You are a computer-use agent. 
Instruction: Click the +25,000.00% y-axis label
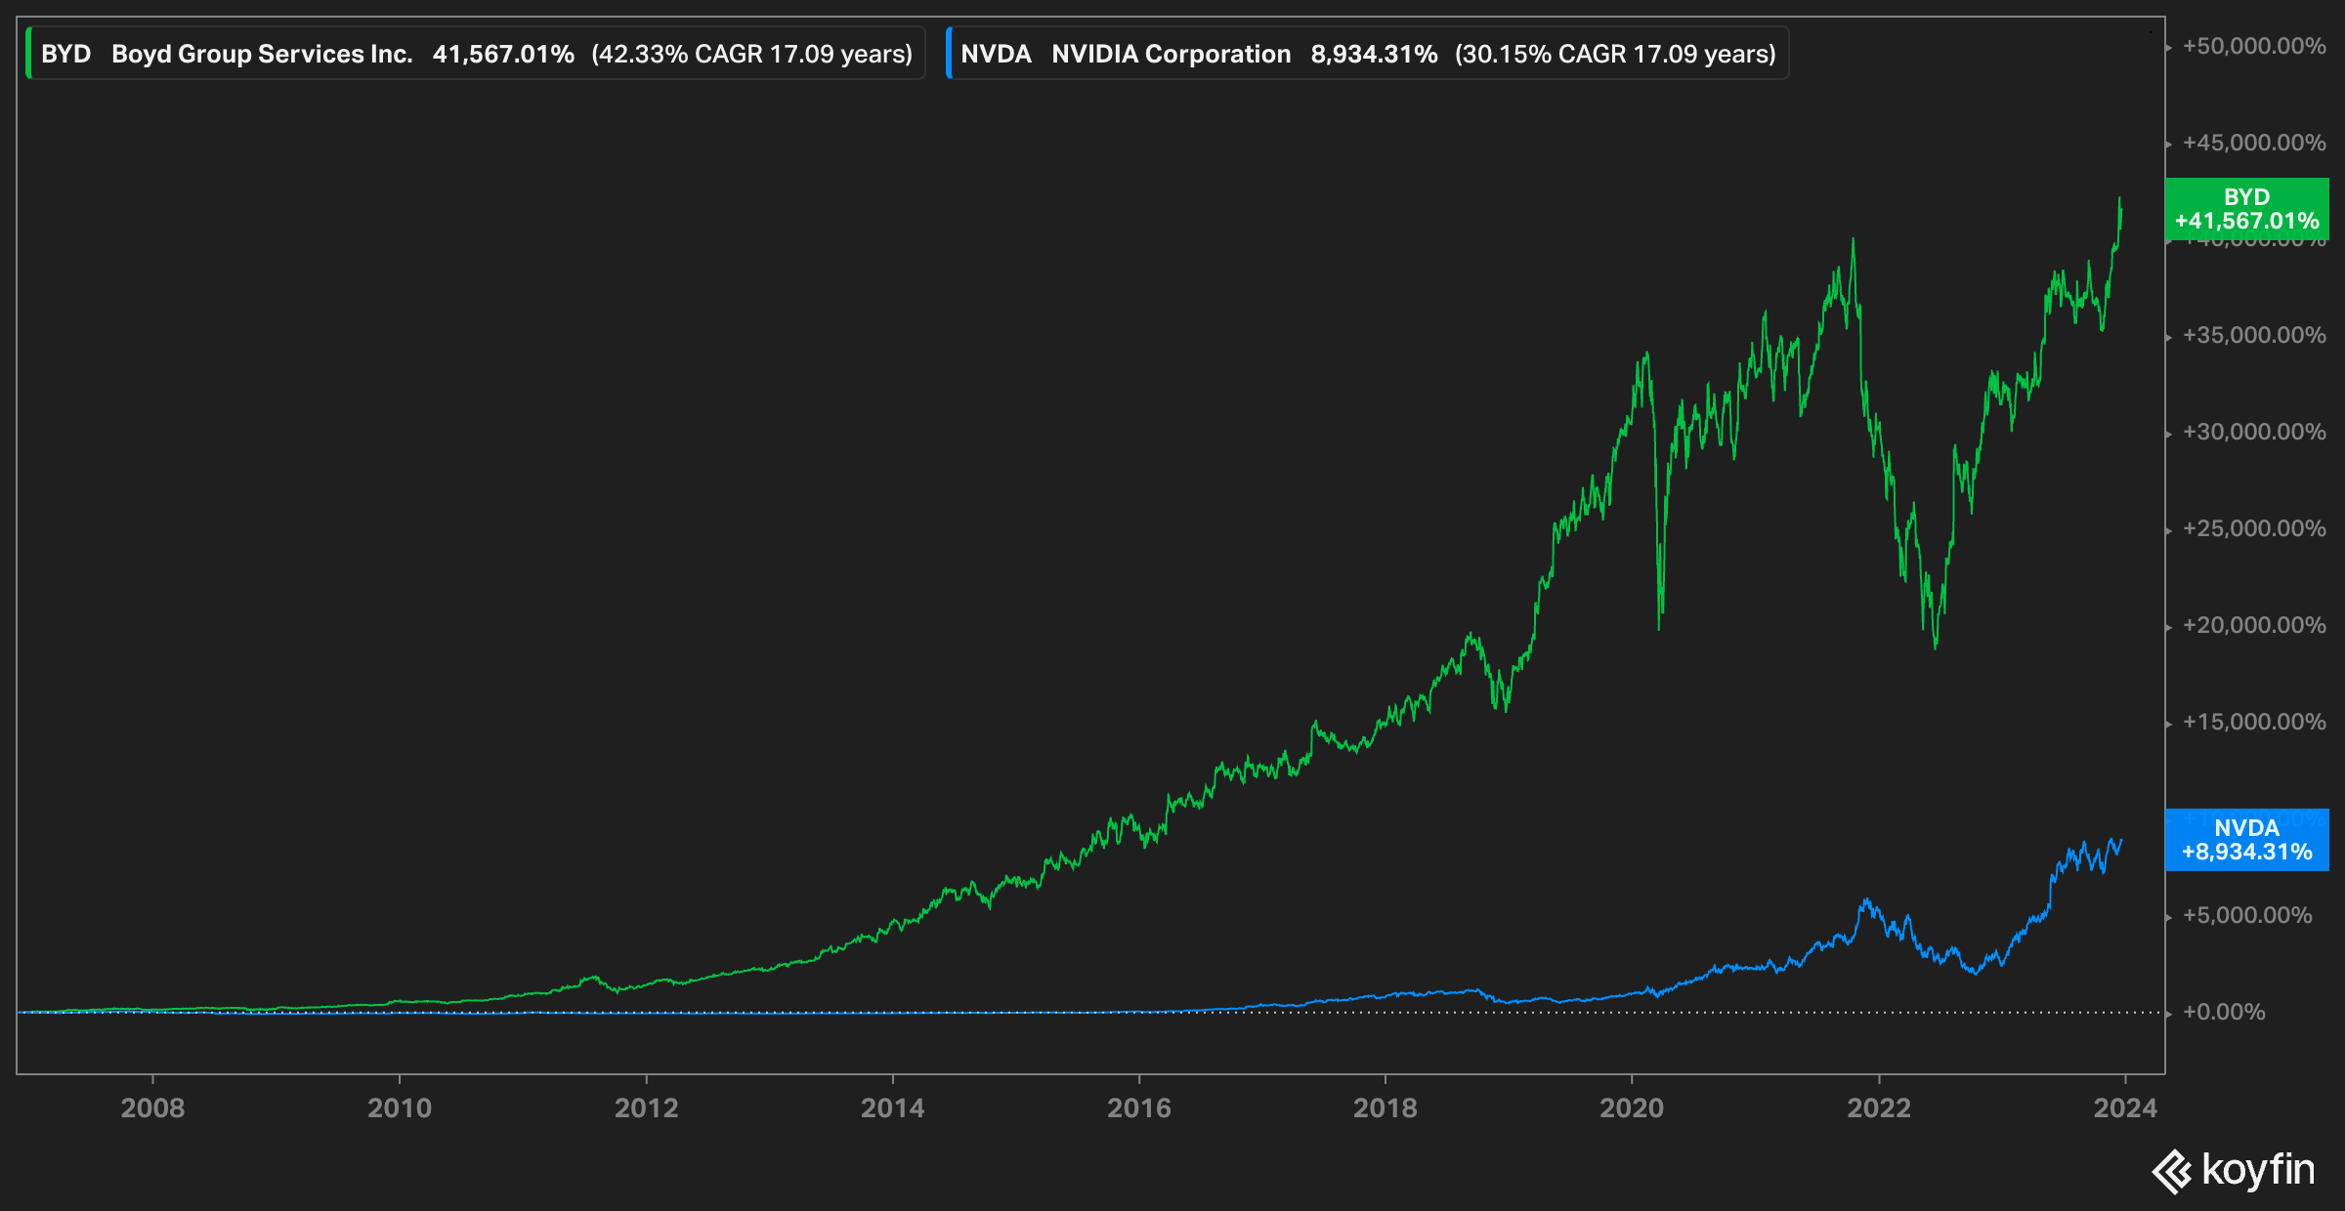pyautogui.click(x=2254, y=528)
